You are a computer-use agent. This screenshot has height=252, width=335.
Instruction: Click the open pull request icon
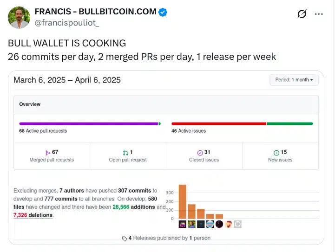click(x=125, y=153)
